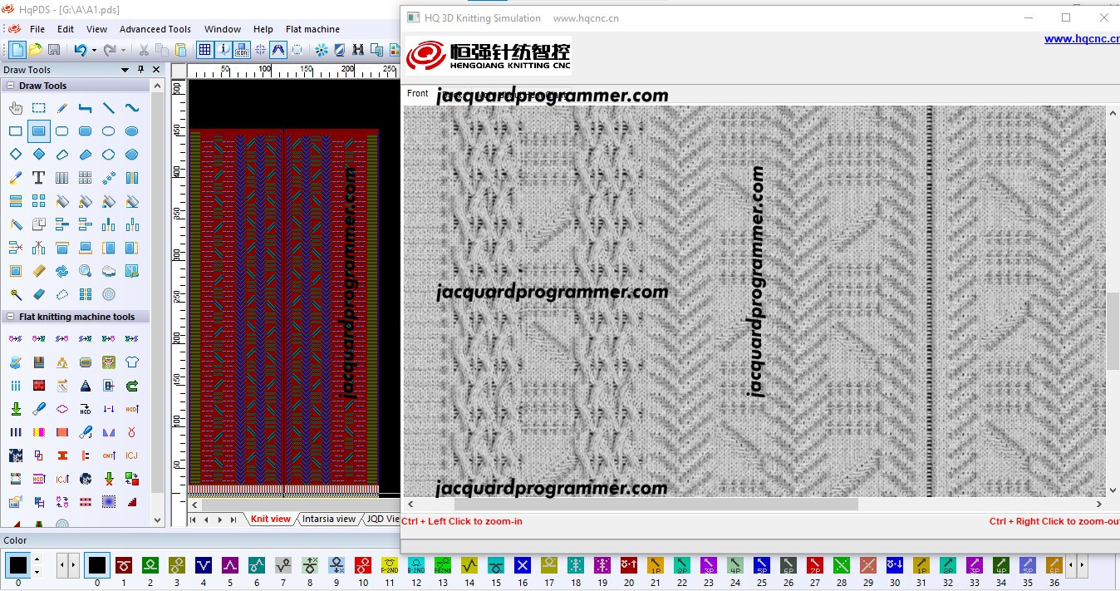This screenshot has height=591, width=1120.
Task: Toggle pin on the Draw Tools panel
Action: (140, 70)
